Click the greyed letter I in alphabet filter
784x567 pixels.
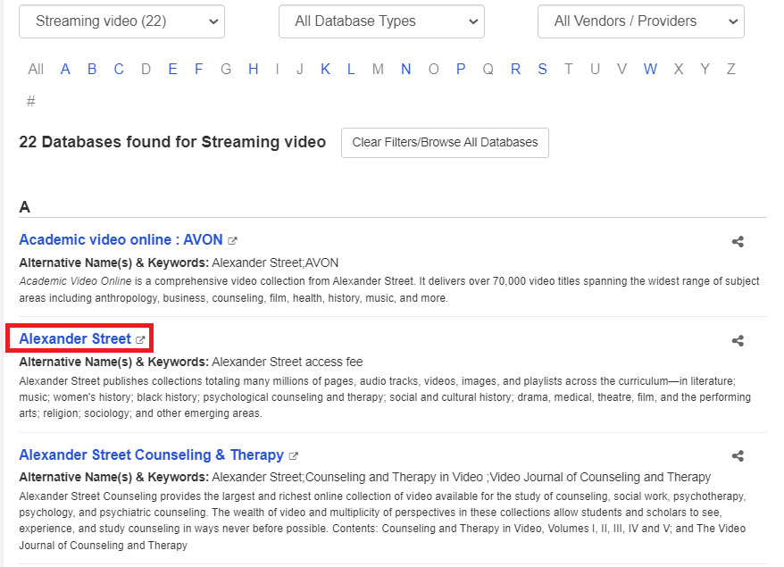point(277,69)
